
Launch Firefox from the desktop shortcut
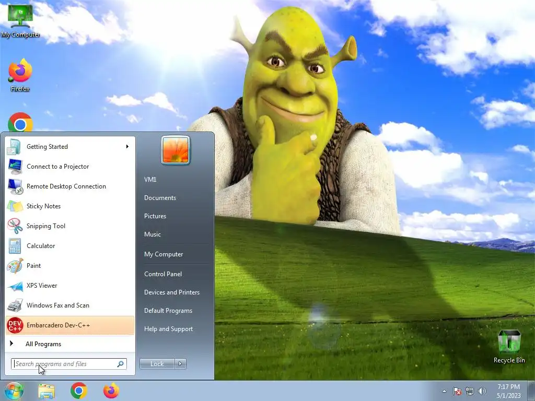click(20, 75)
